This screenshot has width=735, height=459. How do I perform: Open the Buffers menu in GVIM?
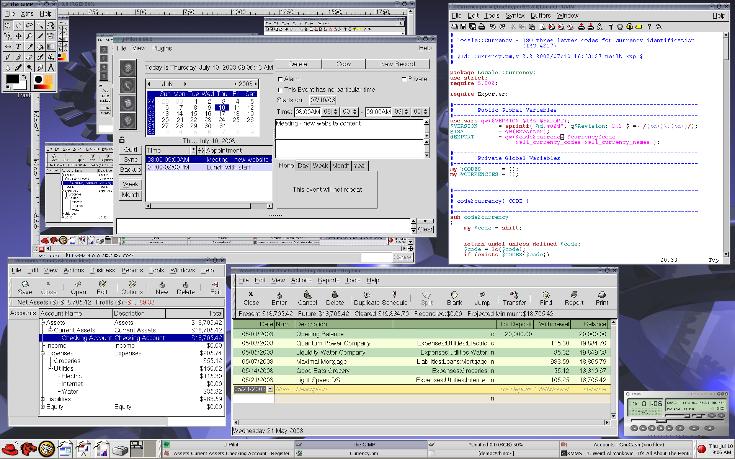click(x=541, y=16)
